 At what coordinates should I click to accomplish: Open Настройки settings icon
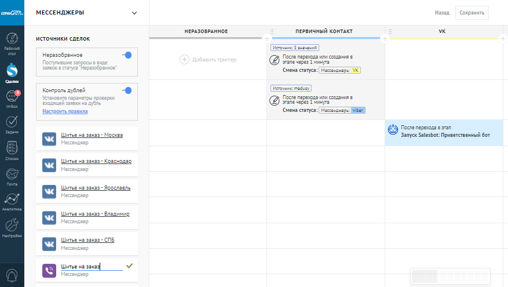pos(12,227)
